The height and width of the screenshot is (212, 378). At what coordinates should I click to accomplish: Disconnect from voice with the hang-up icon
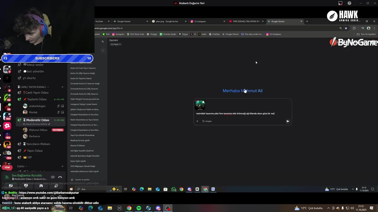coord(60,177)
